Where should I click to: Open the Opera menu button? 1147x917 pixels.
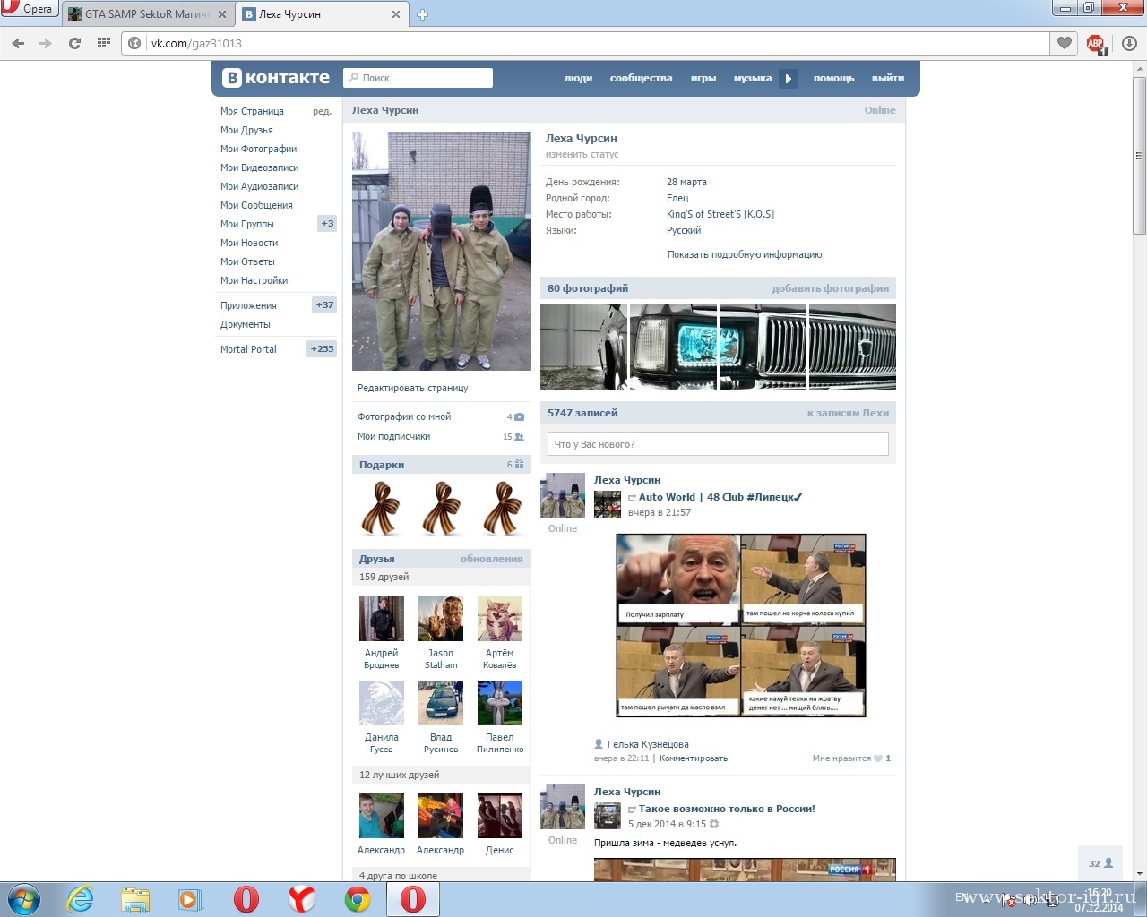tap(29, 9)
